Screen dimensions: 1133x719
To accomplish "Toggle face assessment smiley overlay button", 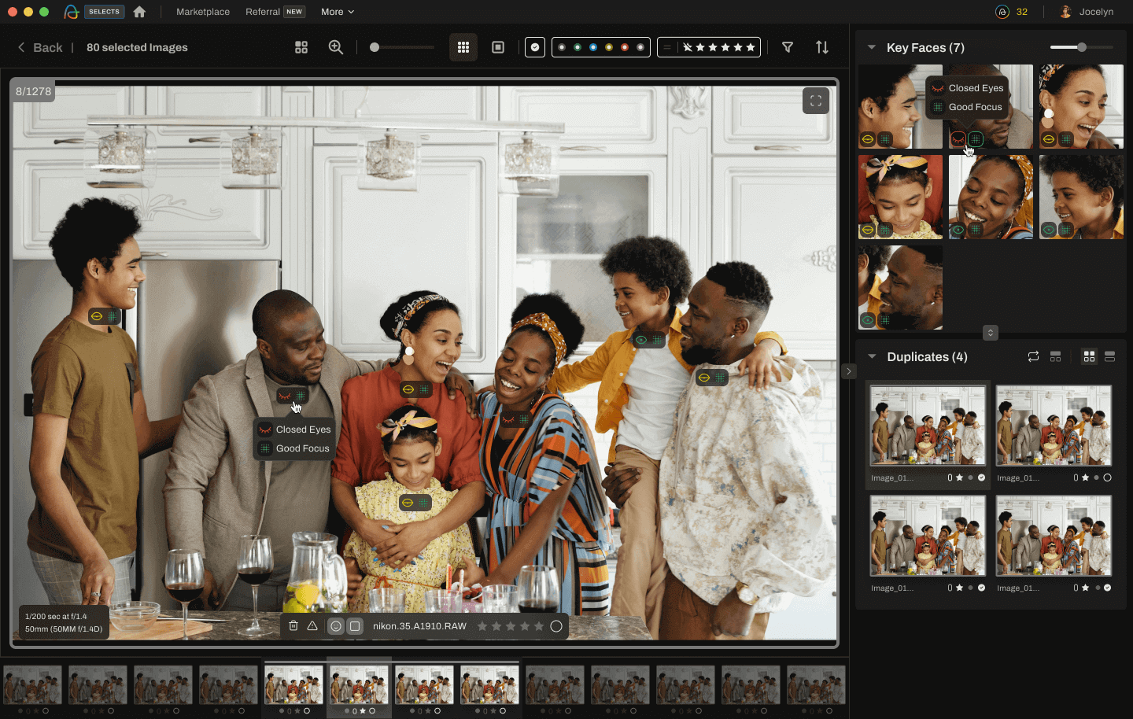I will [336, 626].
